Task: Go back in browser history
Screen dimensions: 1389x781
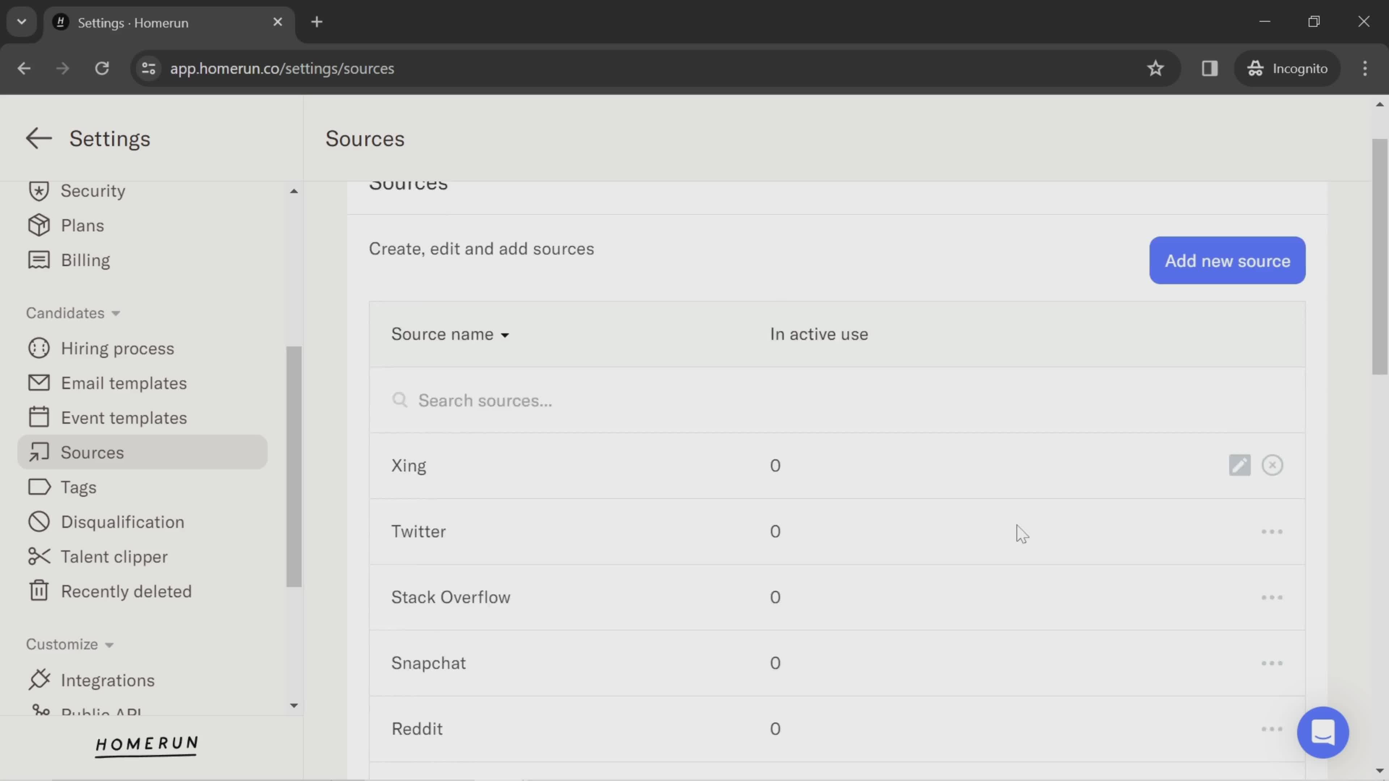Action: point(24,68)
